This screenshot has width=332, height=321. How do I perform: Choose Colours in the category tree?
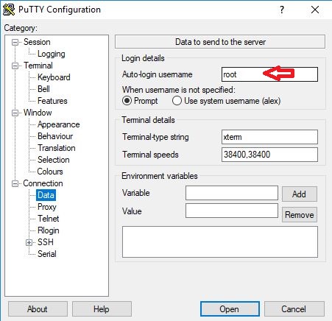50,172
